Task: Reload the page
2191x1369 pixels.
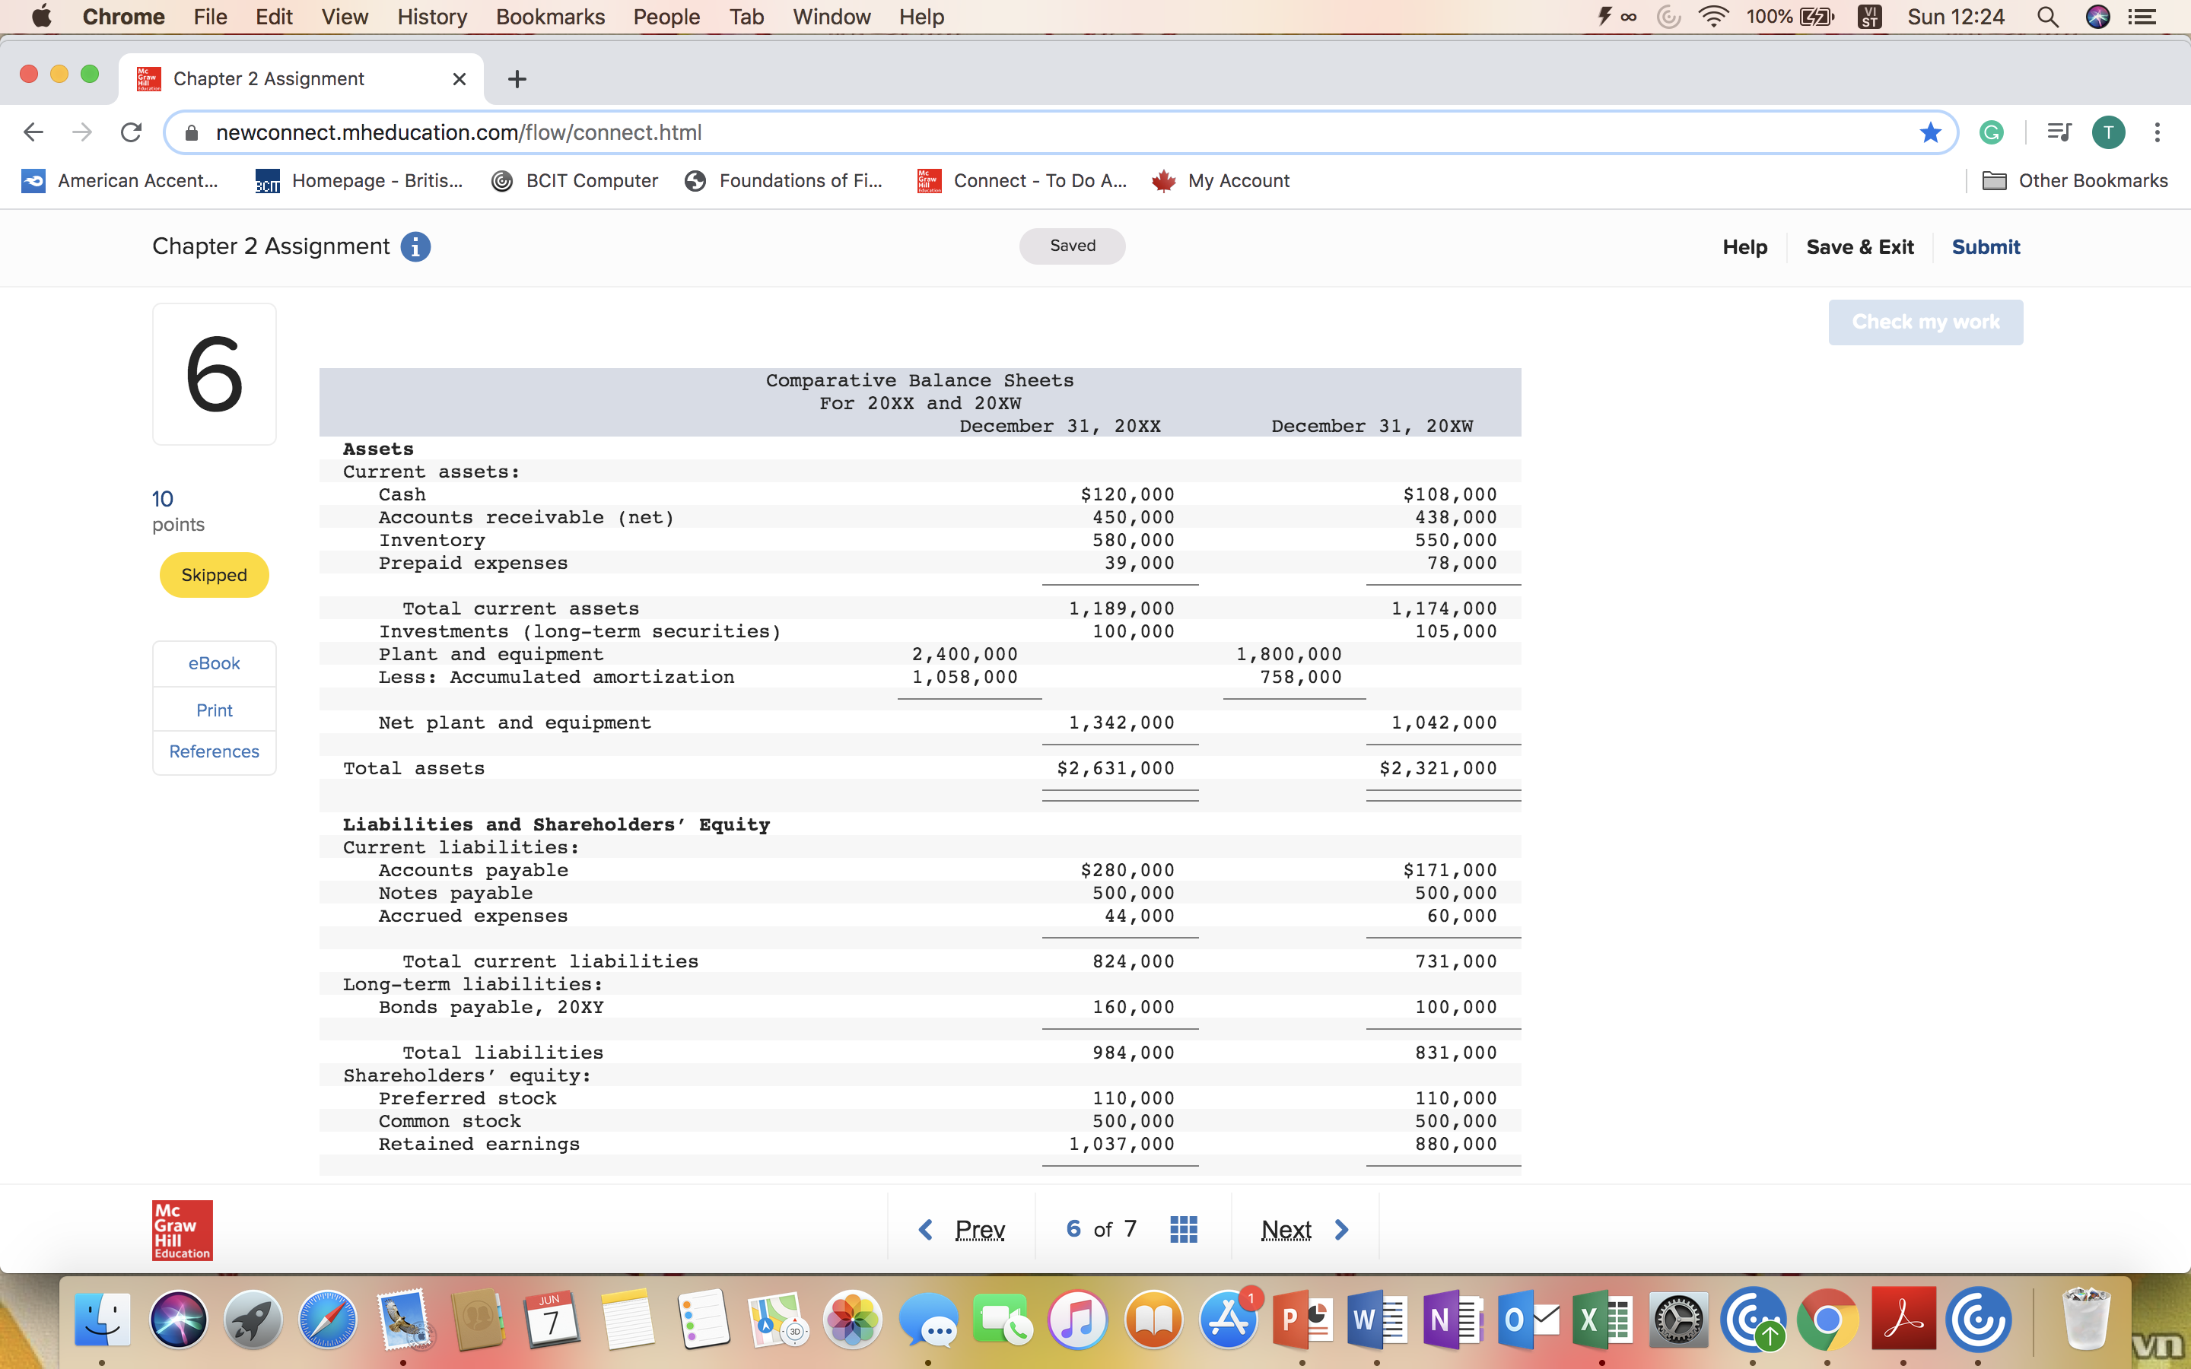Action: tap(132, 133)
